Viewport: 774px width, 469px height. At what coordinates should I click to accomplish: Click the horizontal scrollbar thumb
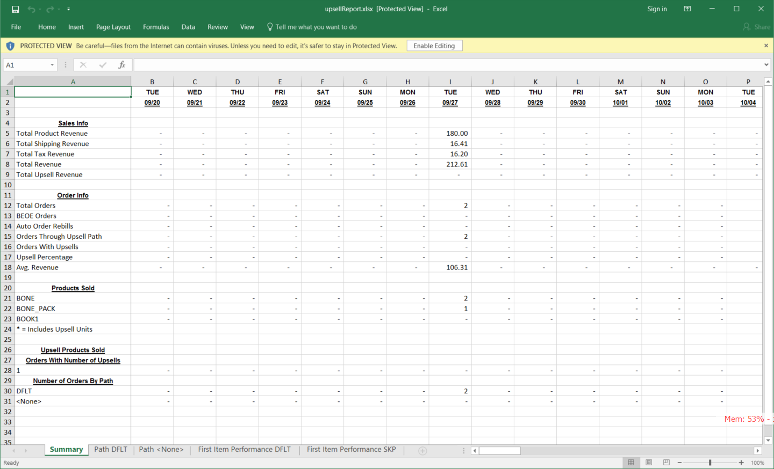[x=499, y=451]
